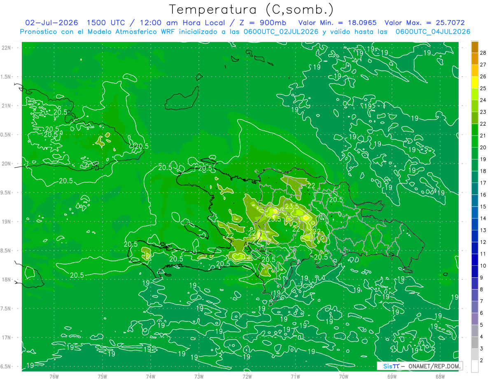Click the "Valor Max. = 25.7072" readout
Viewport: 494px width, 382px height.
(424, 23)
